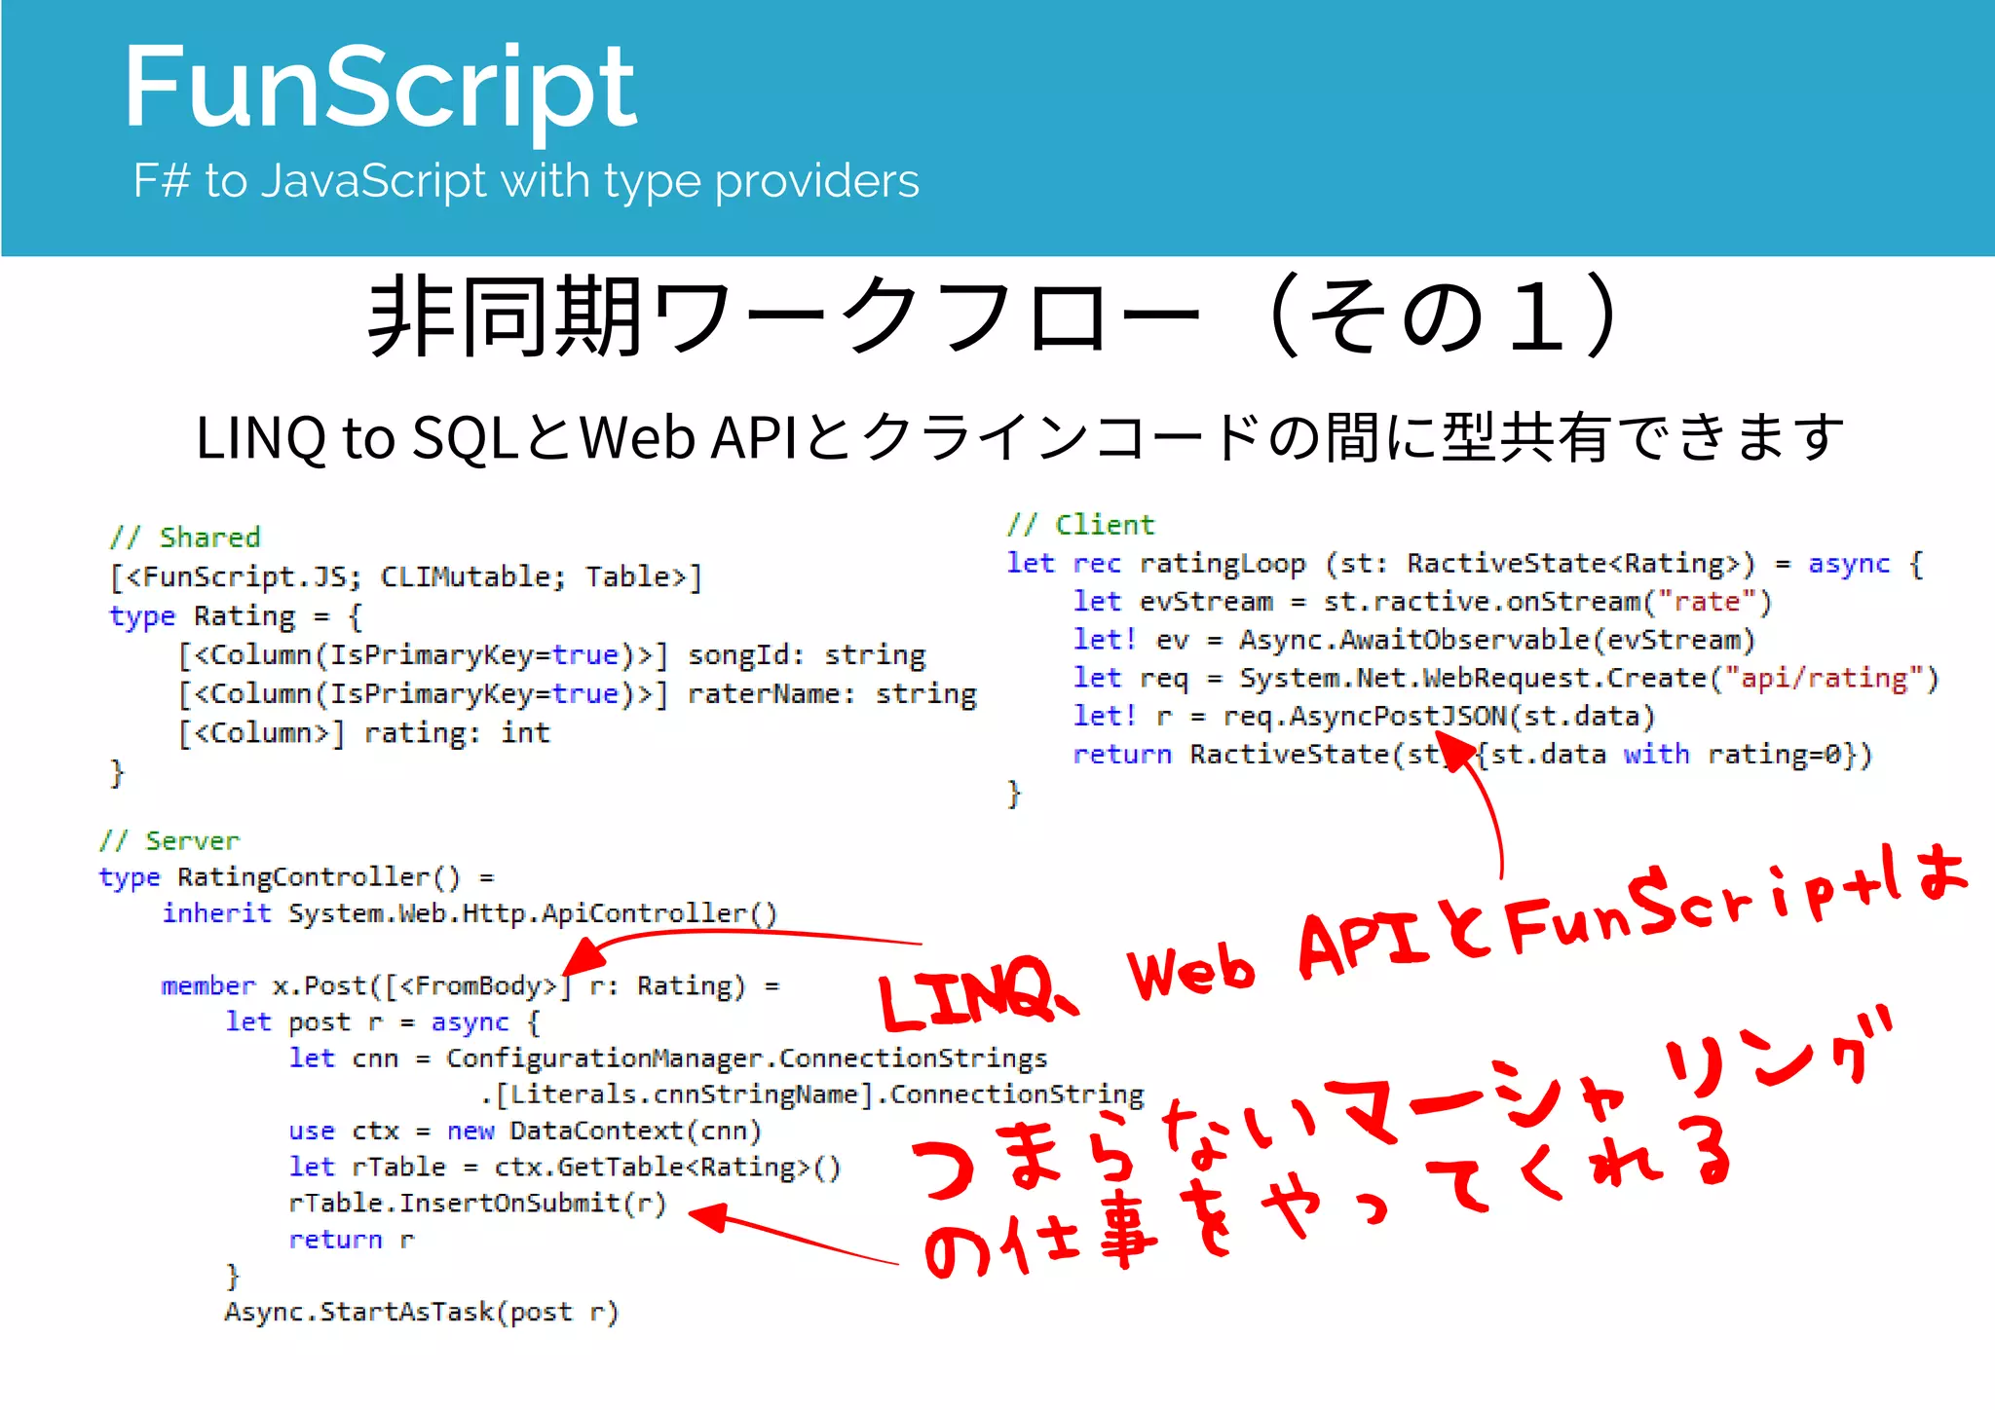The height and width of the screenshot is (1410, 1995).
Task: Click the 'let! ev = Async.AwaitObservable(evStream)' line
Action: (x=1414, y=640)
